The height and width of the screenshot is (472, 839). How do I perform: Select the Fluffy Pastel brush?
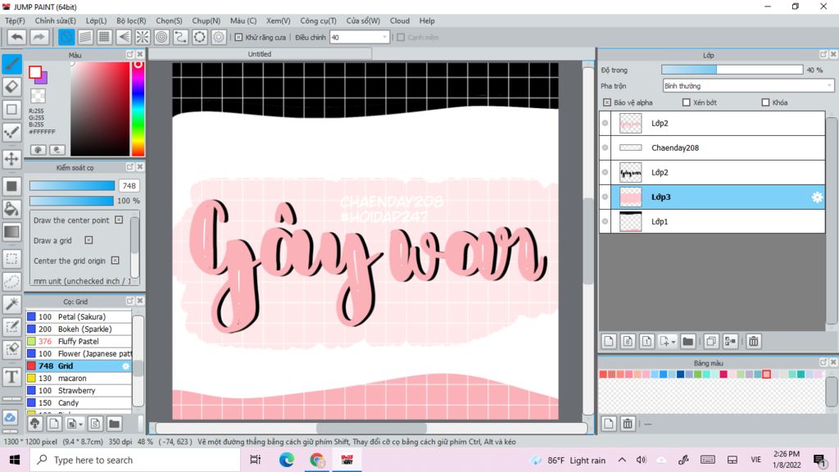click(x=79, y=342)
